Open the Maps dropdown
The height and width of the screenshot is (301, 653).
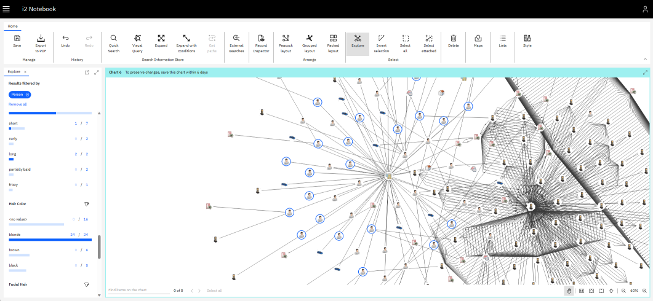click(478, 38)
